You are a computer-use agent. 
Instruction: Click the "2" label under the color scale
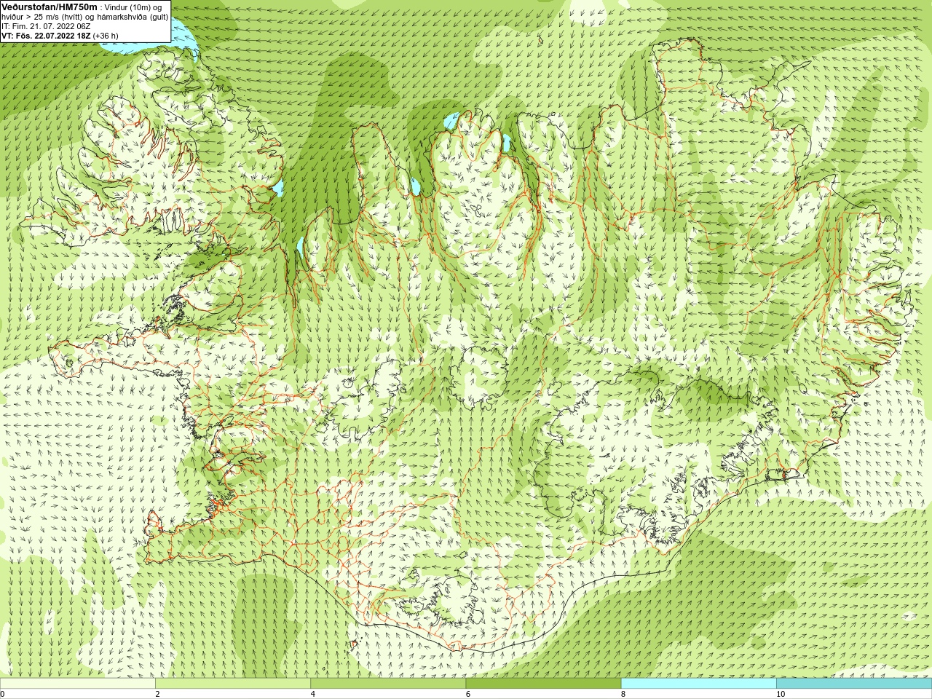click(x=157, y=694)
